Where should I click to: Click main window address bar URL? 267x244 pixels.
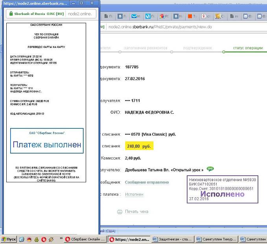[x=160, y=27]
